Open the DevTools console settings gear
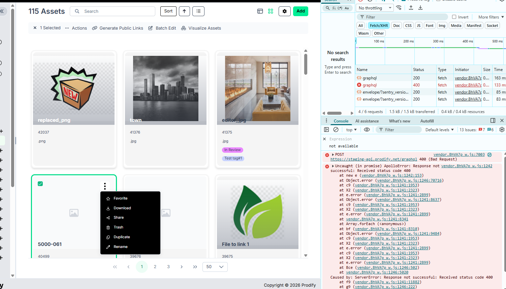 (502, 130)
